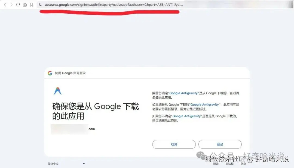
Task: Reload the page with the refresh icon
Action: (18, 5)
